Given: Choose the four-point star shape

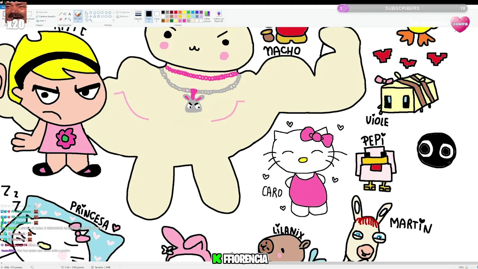Looking at the screenshot, I should coord(91,16).
